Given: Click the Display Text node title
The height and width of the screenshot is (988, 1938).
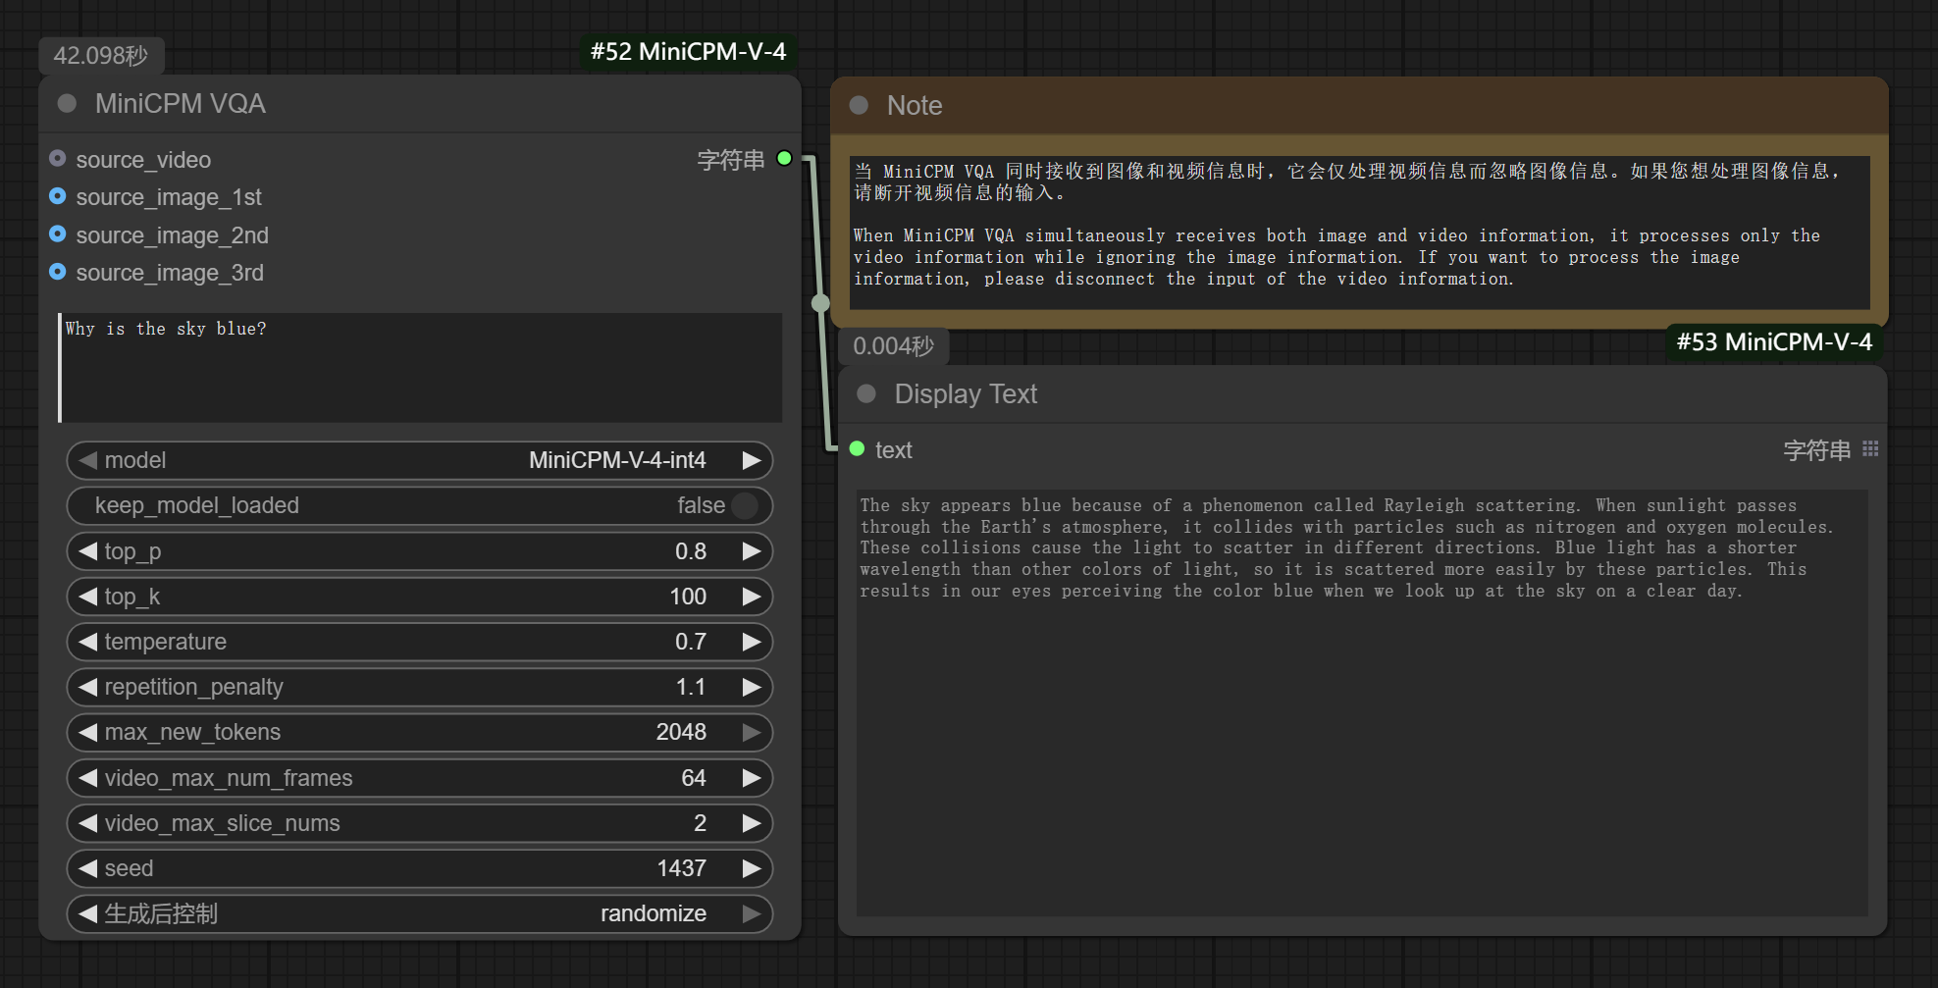Looking at the screenshot, I should pyautogui.click(x=966, y=393).
